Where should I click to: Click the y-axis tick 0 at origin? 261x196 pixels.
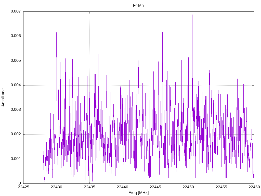[20, 183]
